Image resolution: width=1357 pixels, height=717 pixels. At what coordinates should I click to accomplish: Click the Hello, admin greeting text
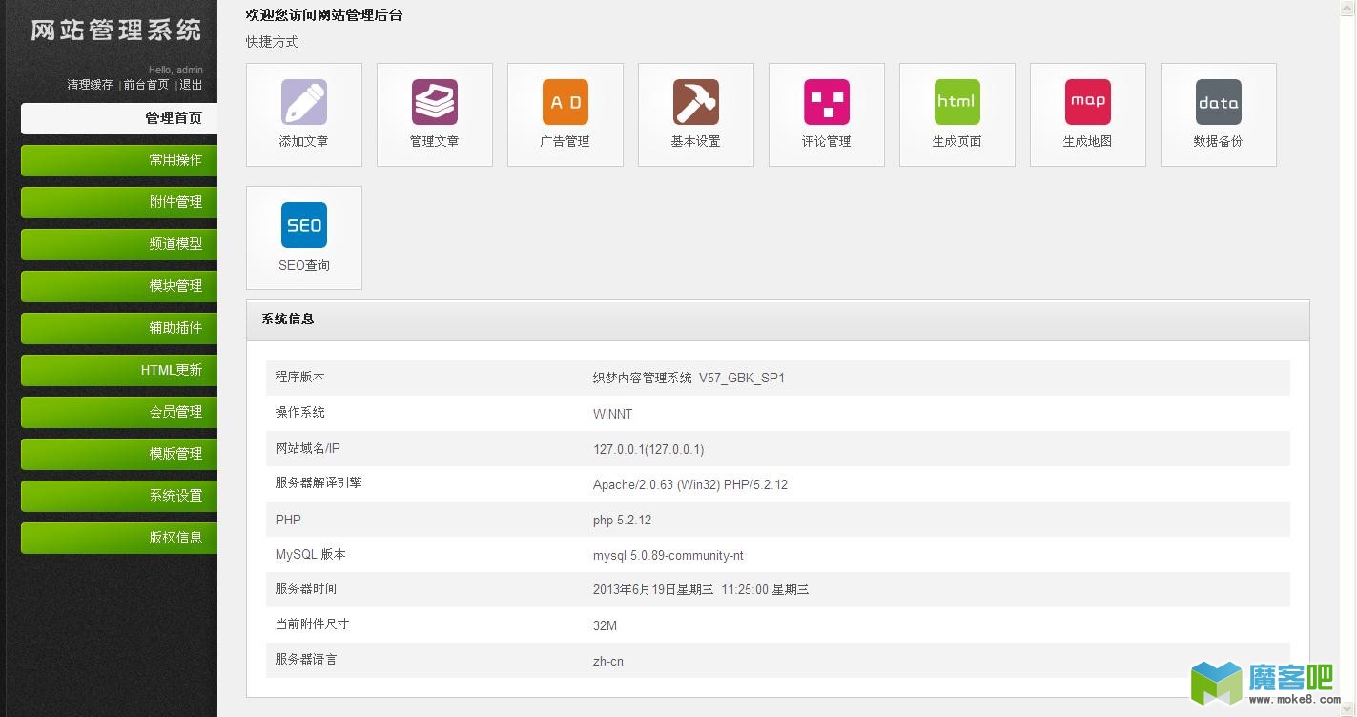[175, 70]
